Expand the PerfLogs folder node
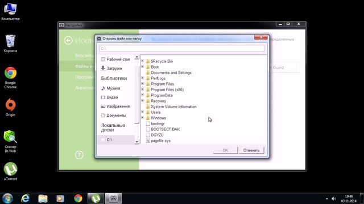The height and width of the screenshot is (204, 364). click(x=142, y=78)
